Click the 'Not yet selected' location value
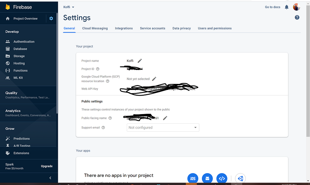Image resolution: width=310 pixels, height=185 pixels. [x=138, y=79]
